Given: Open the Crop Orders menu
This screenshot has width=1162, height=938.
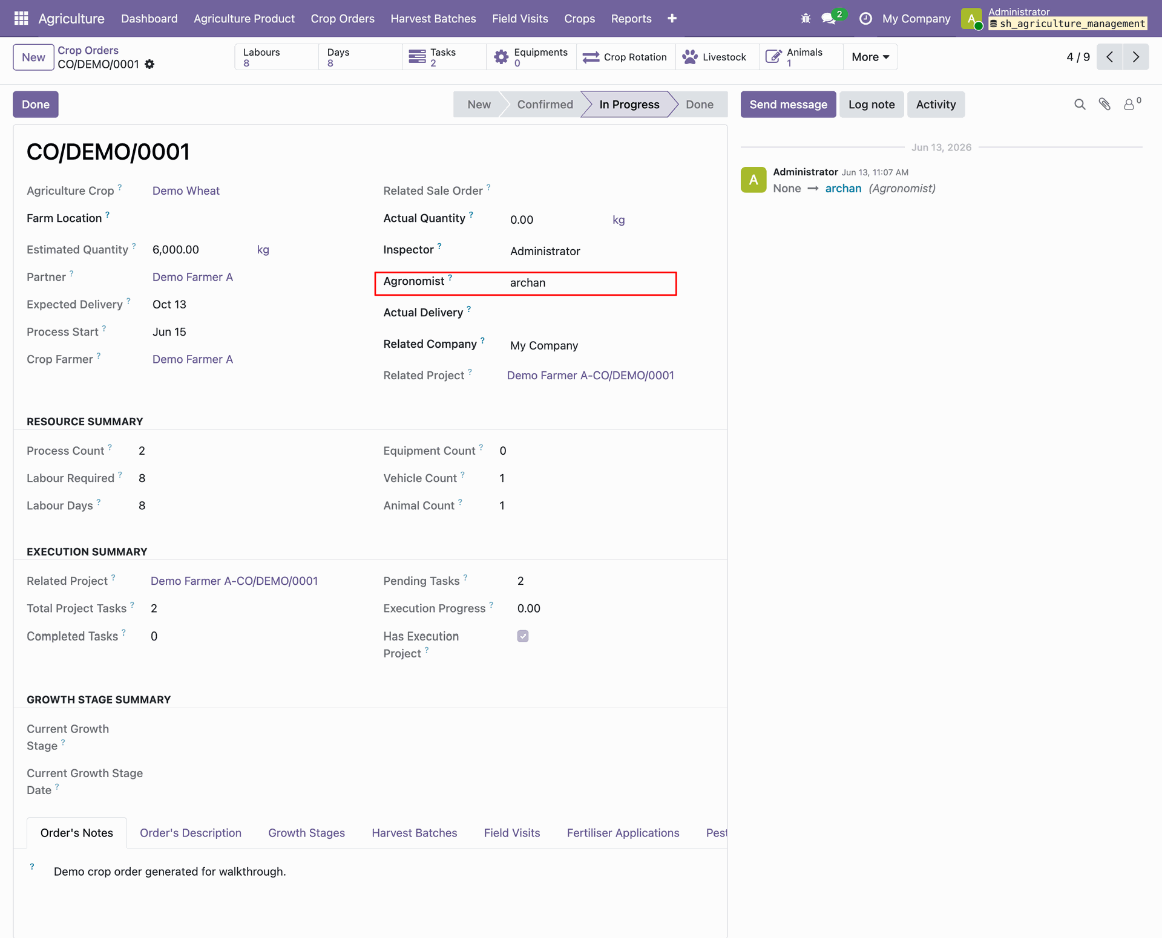Looking at the screenshot, I should 343,19.
